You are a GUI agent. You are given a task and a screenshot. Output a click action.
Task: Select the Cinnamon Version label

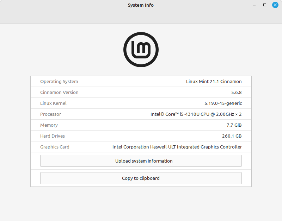(59, 92)
